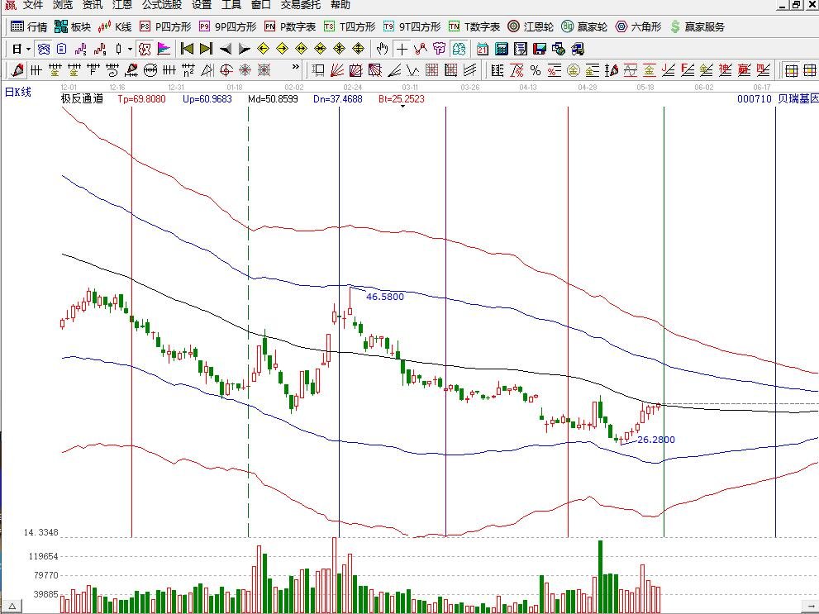Open T数字表 button
Image resolution: width=819 pixels, height=614 pixels.
(x=474, y=26)
